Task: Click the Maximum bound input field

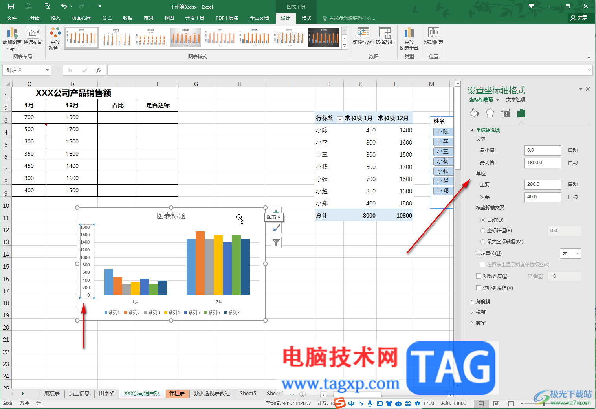Action: tap(543, 163)
